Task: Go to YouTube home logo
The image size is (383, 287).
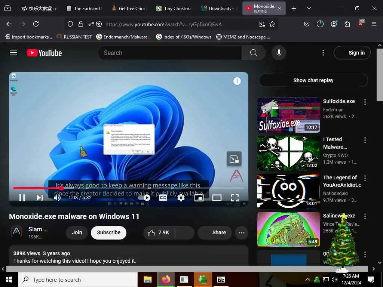Action: tap(44, 53)
